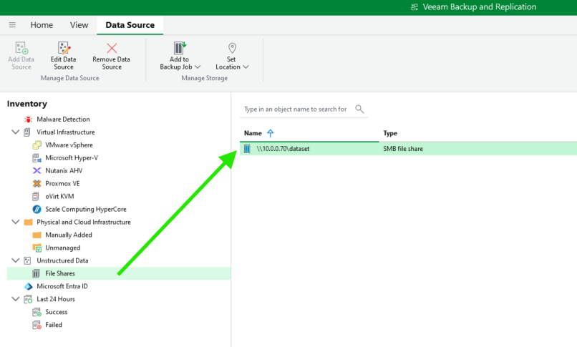Focus the object name search field
The height and width of the screenshot is (347, 577).
(x=296, y=109)
